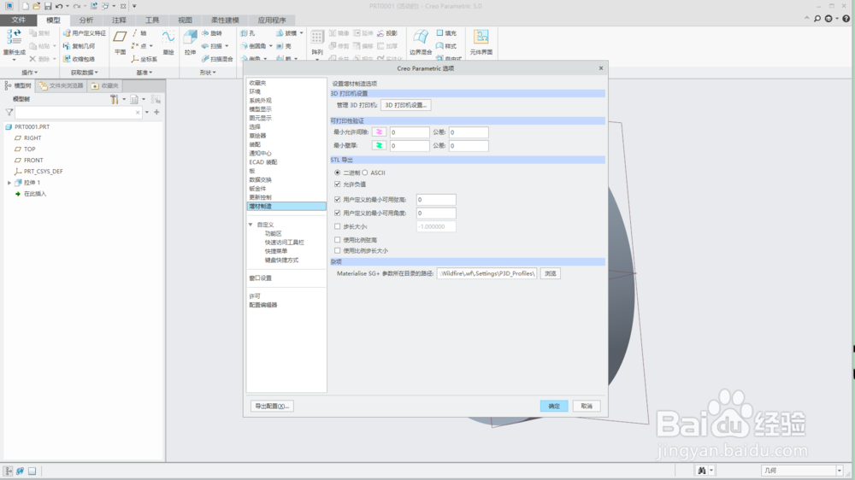Click the 壳 (Shell) tool
Viewport: 855px width, 480px height.
click(284, 46)
